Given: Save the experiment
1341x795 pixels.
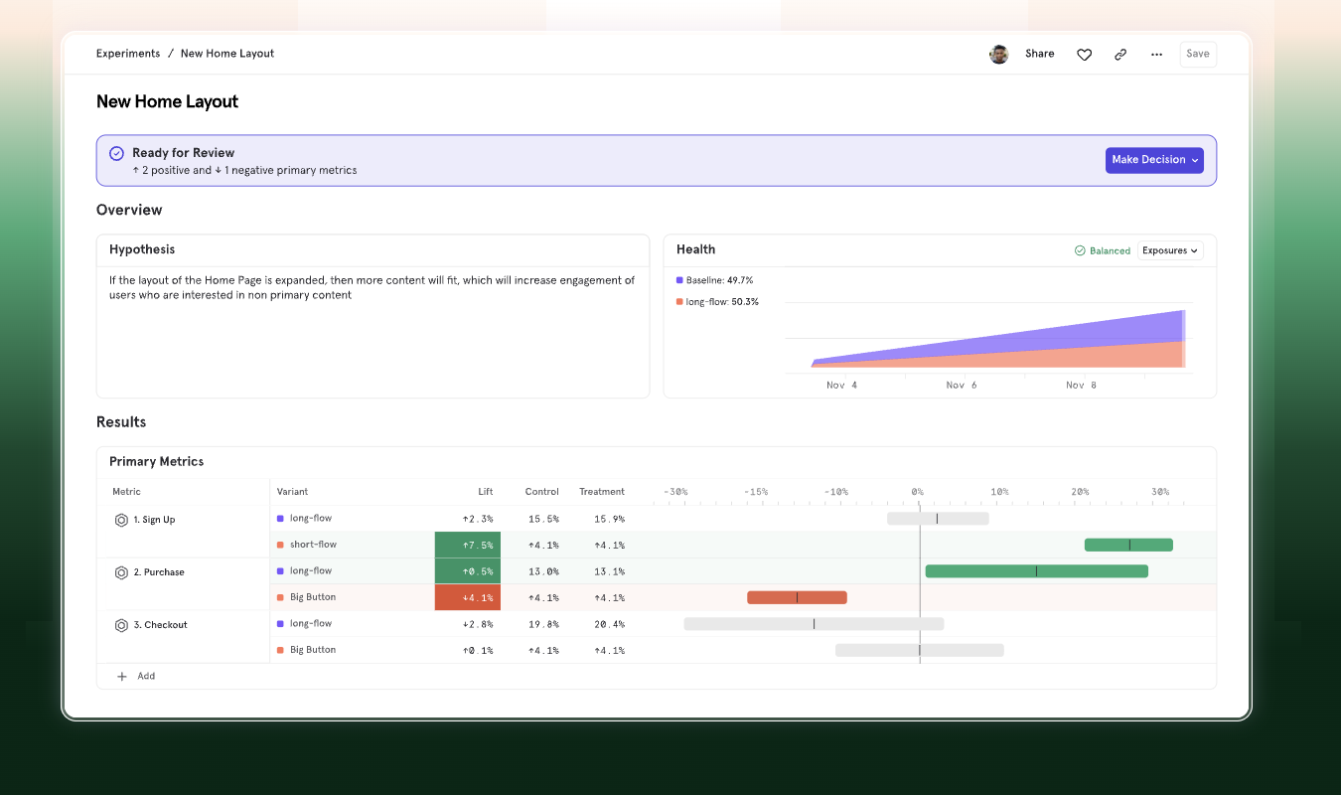Looking at the screenshot, I should [x=1197, y=54].
